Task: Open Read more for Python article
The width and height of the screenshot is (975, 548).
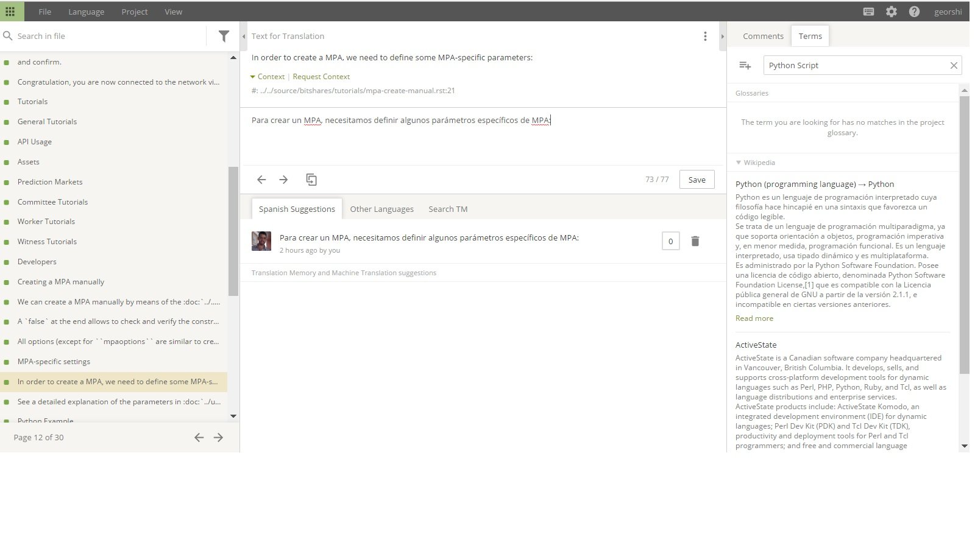Action: (754, 318)
